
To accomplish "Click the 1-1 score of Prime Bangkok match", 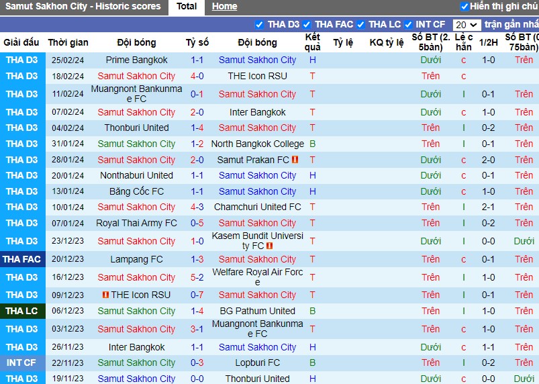I will click(x=197, y=60).
